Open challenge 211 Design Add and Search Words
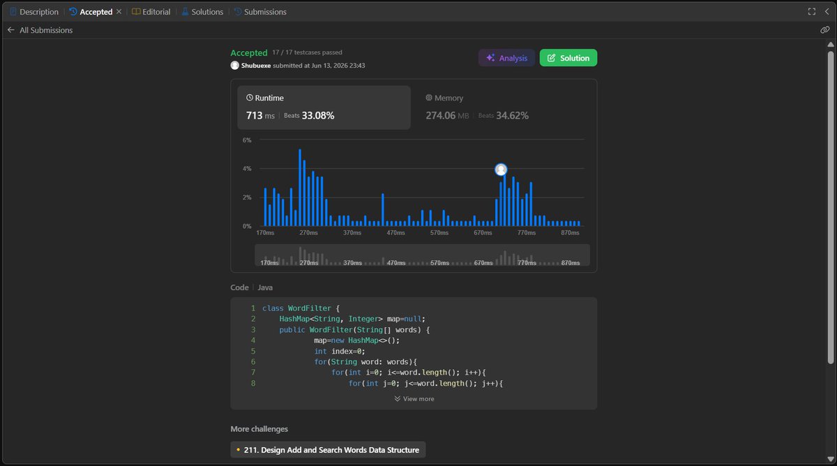The width and height of the screenshot is (837, 466). [x=328, y=450]
